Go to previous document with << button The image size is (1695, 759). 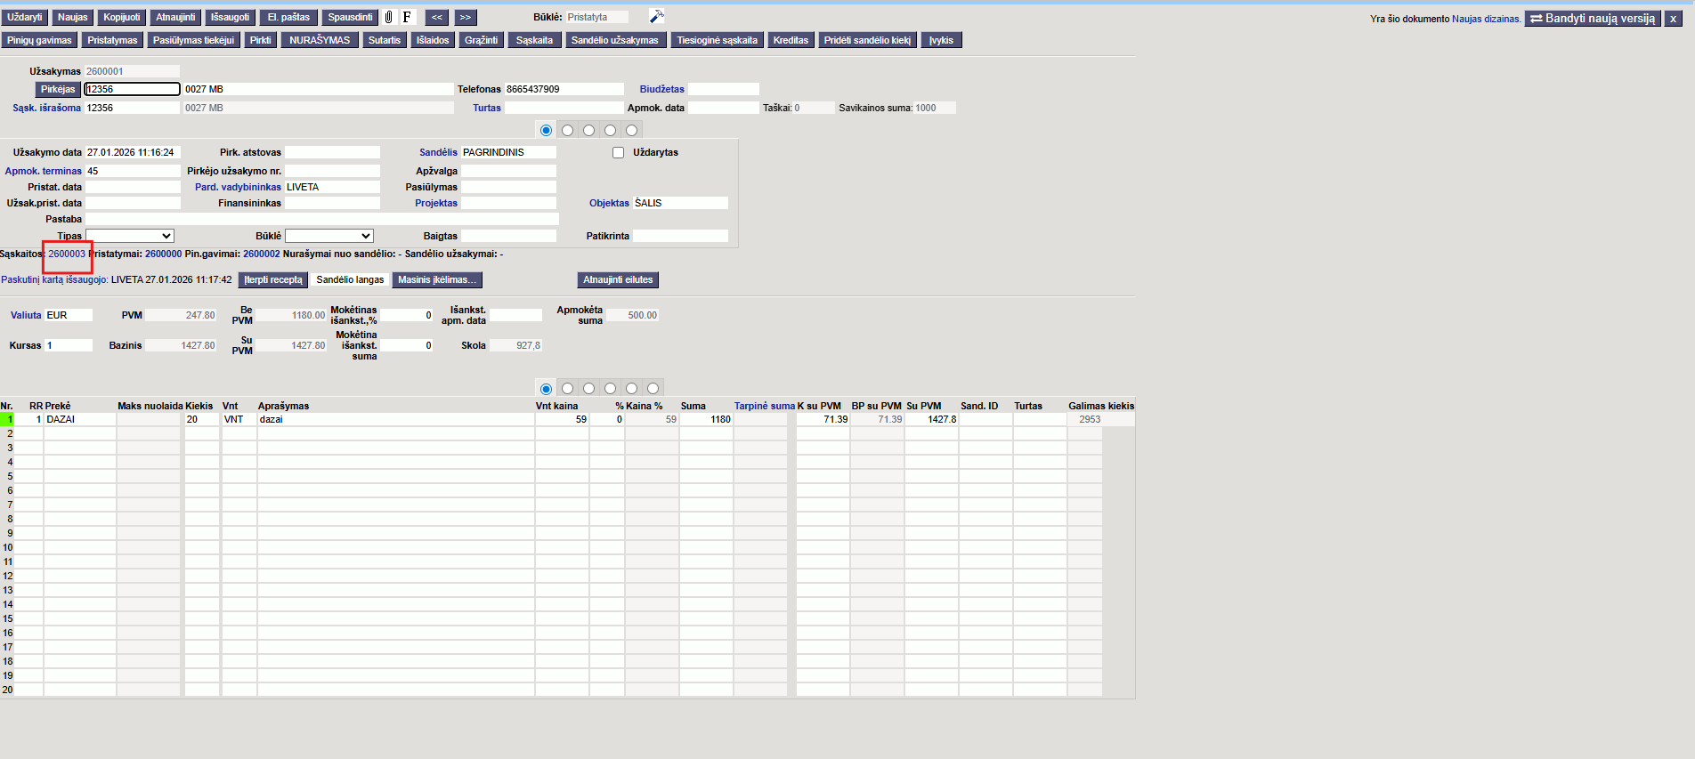click(x=436, y=17)
